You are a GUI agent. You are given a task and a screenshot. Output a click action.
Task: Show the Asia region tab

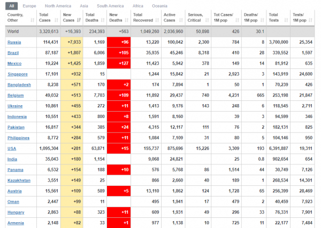84,6
